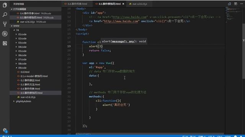This screenshot has height=137, width=245.
Task: Click the <div id="app"> line
Action: (x=94, y=13)
